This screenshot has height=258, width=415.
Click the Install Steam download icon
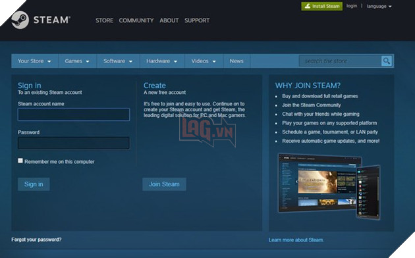tap(307, 6)
